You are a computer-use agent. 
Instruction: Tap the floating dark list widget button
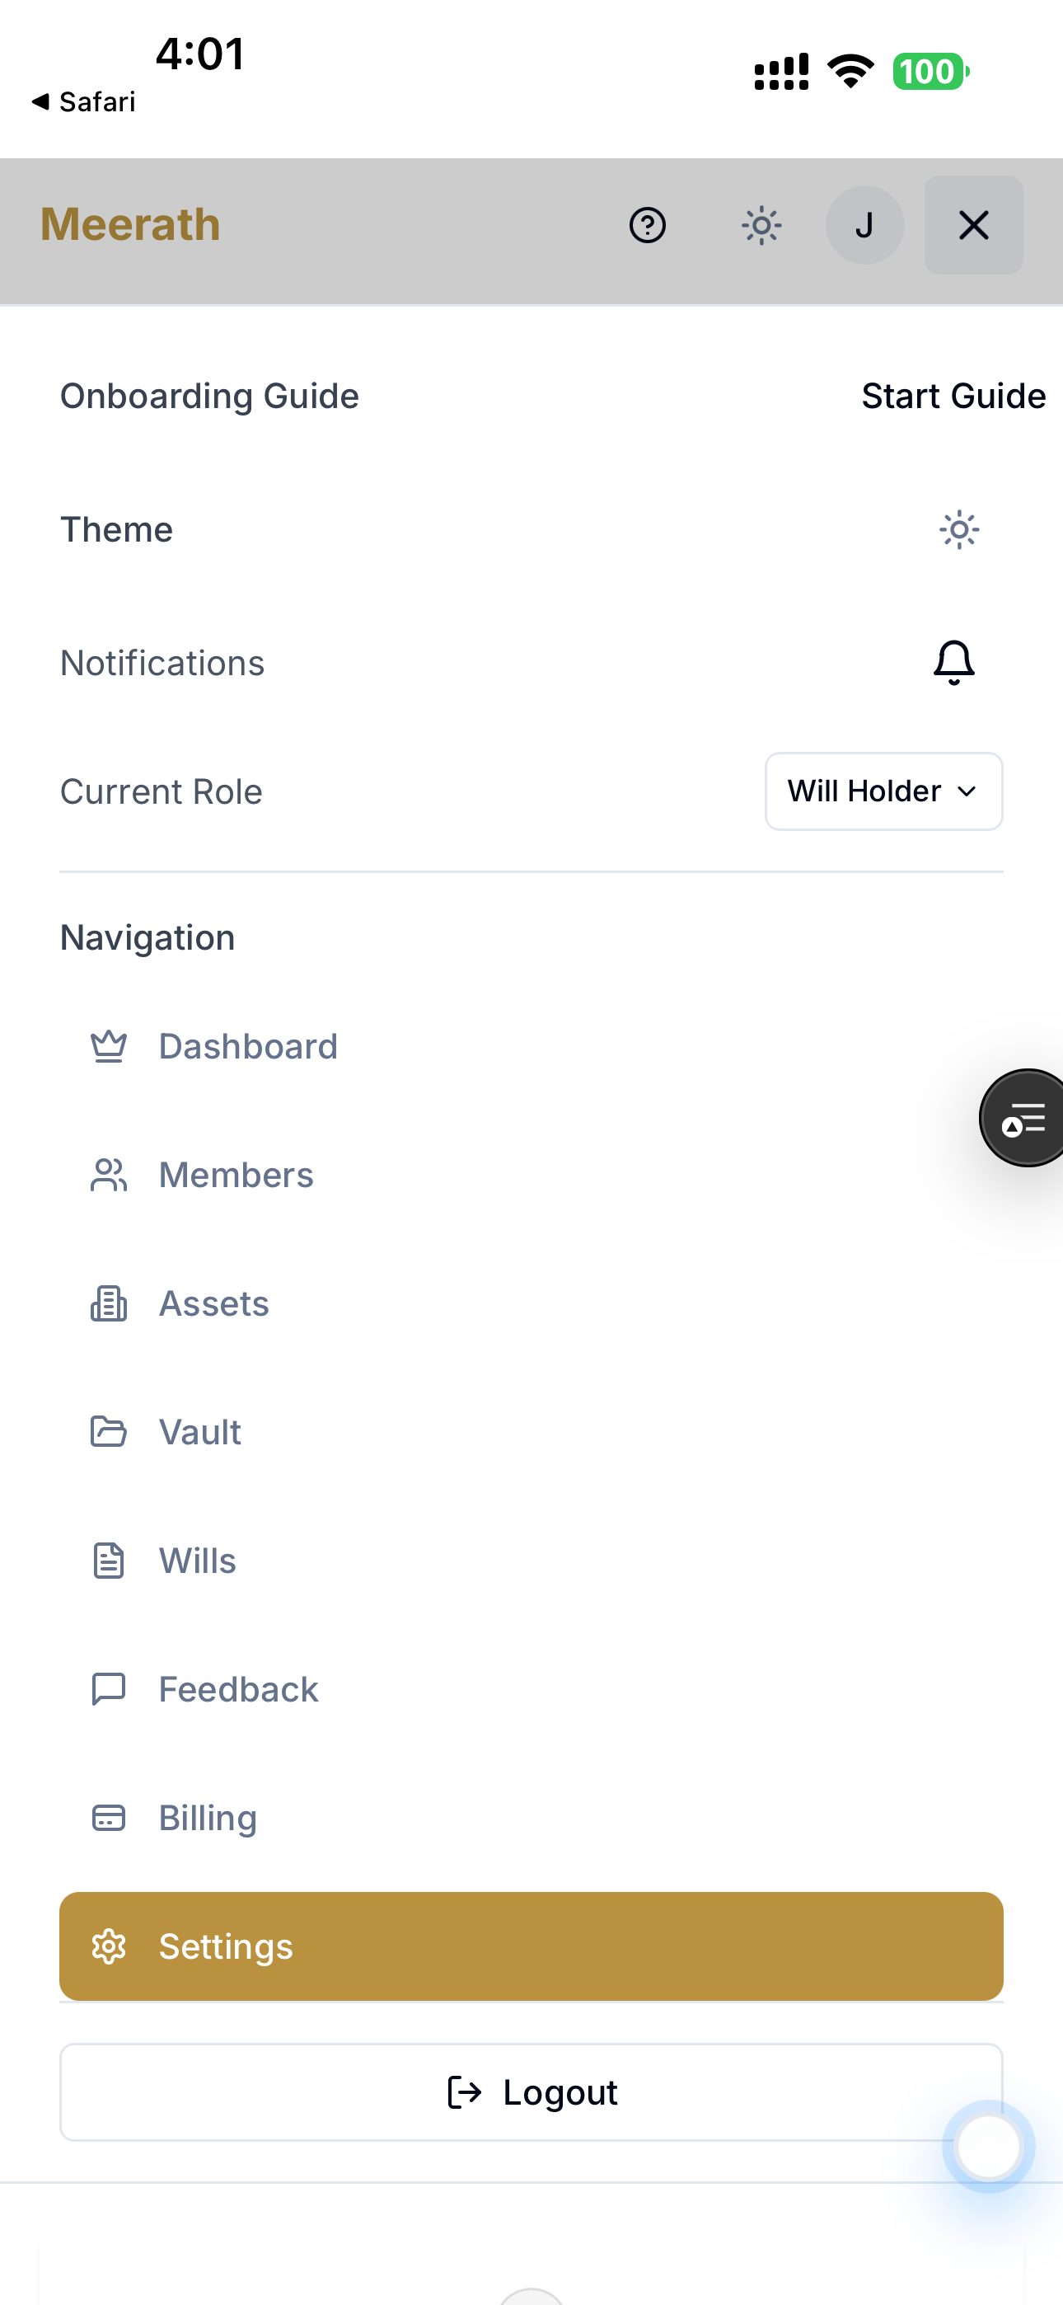pos(1023,1118)
